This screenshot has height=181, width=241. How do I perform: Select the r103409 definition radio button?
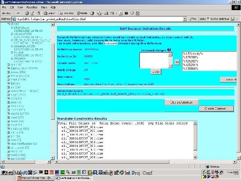coord(12,58)
